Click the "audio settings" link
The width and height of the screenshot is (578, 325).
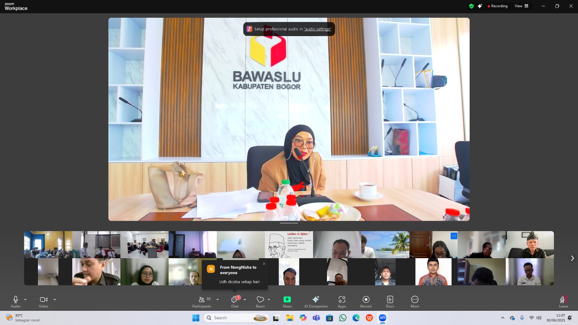tap(317, 29)
